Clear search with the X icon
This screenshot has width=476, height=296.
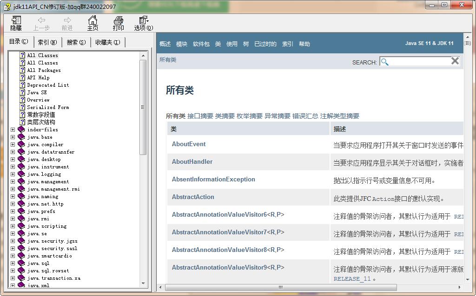[x=455, y=61]
